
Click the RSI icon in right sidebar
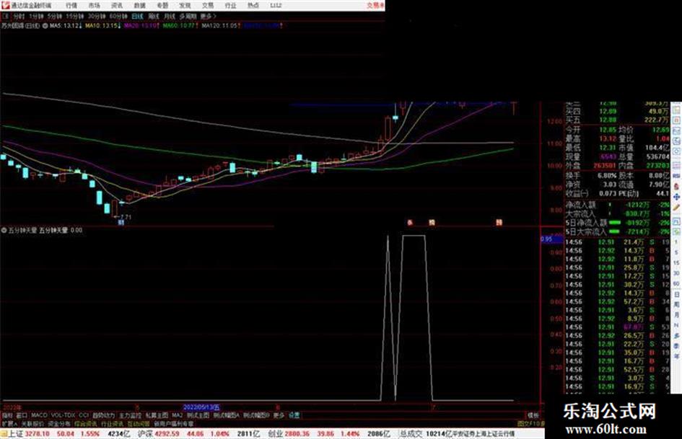(x=676, y=176)
